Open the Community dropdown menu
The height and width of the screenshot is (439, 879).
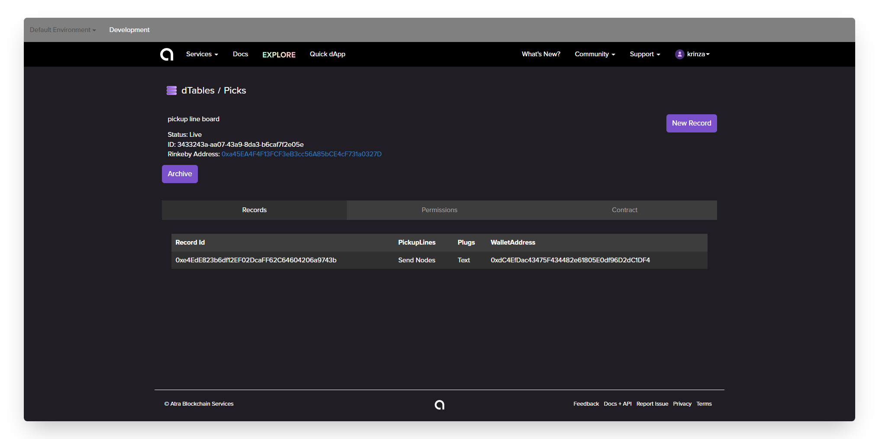click(x=595, y=54)
